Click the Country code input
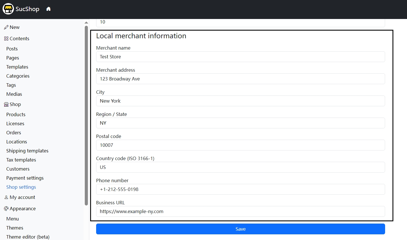The width and height of the screenshot is (407, 240). pos(240,167)
